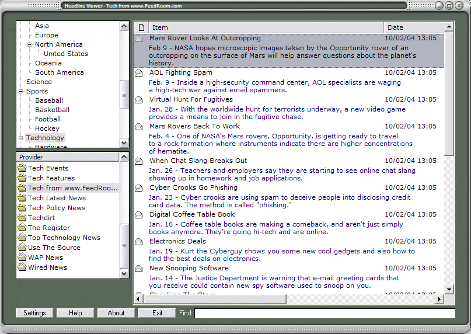This screenshot has height=334, width=471.
Task: Click envelope icon beside AOL Fighting Spam
Action: 138,73
